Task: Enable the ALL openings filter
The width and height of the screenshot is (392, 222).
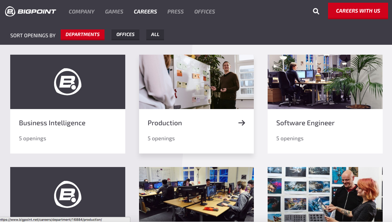Action: (155, 35)
